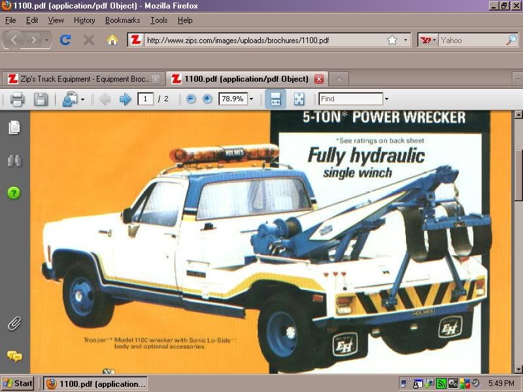Open the Comments panel in sidebar
The image size is (523, 392).
[x=14, y=356]
